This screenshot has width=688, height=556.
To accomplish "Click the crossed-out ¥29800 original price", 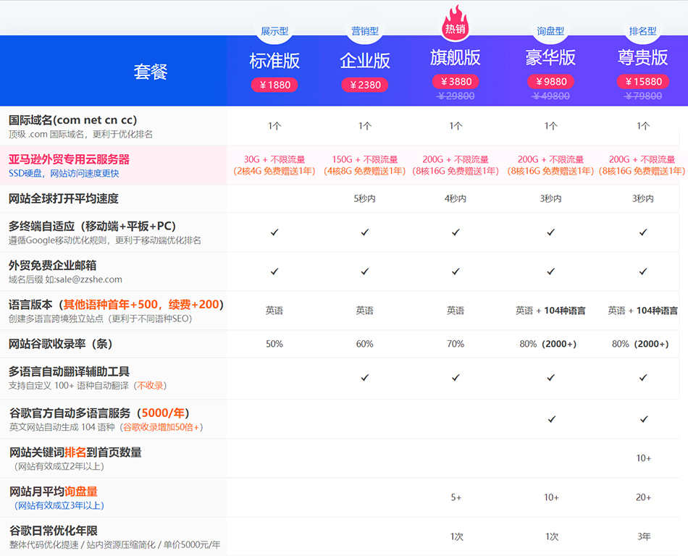I will coord(456,96).
